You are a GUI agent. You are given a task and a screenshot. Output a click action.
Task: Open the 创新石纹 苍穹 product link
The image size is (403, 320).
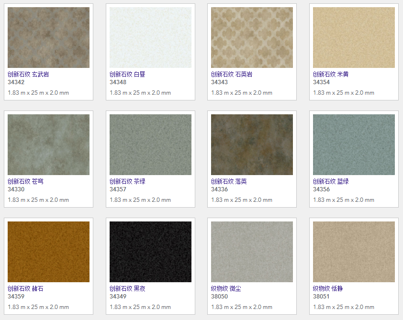25,181
